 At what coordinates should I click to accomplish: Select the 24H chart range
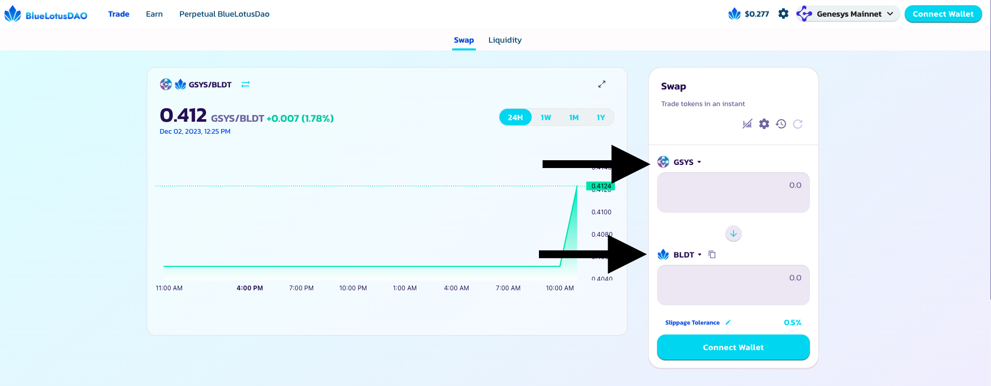pyautogui.click(x=515, y=118)
